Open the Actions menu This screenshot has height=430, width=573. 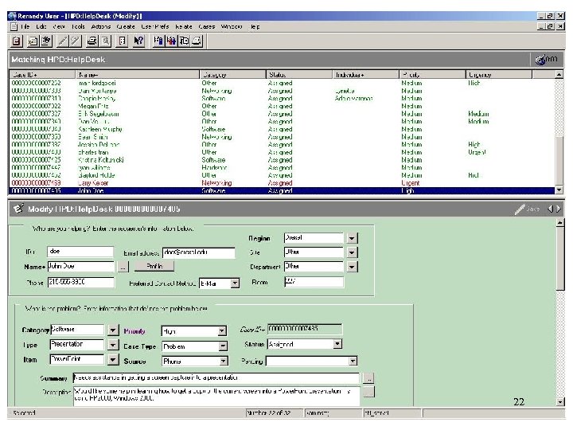pos(101,26)
